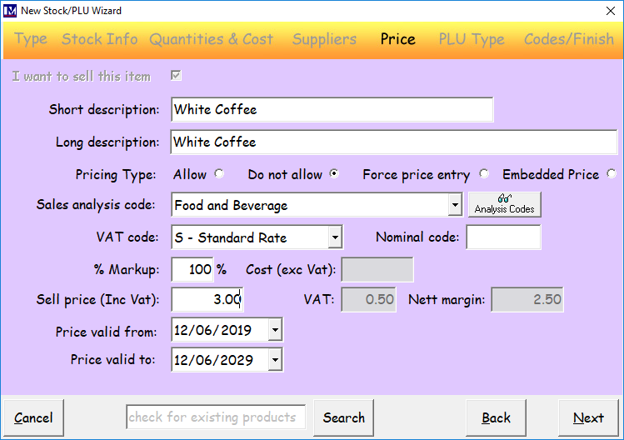The width and height of the screenshot is (624, 440).
Task: Open the Price valid to date picker
Action: 275,360
